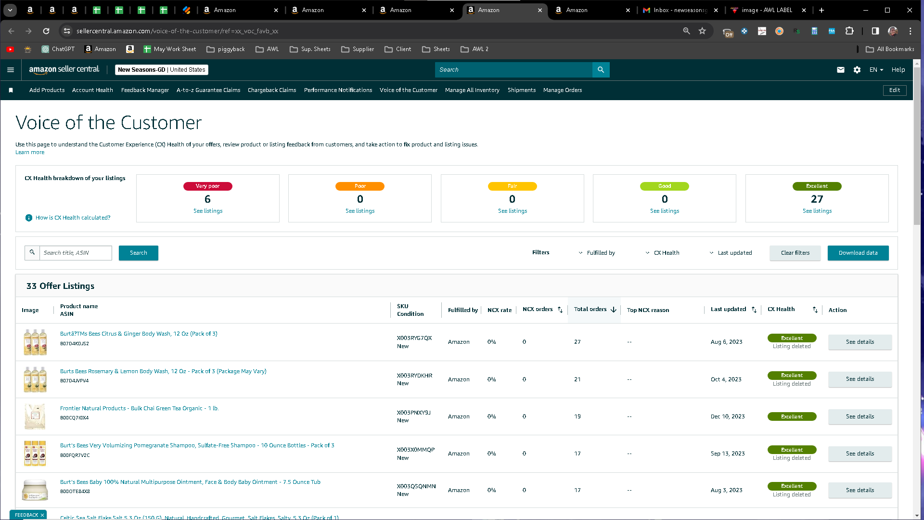
Task: Expand the Last updated filter
Action: [731, 253]
